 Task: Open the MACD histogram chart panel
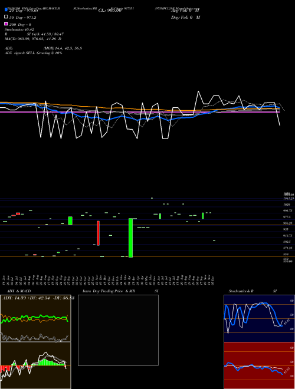click(35, 365)
